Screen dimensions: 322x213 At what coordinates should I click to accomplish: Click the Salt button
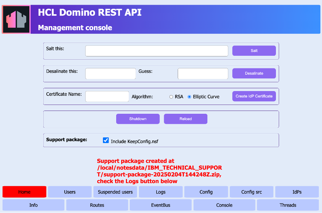(254, 51)
